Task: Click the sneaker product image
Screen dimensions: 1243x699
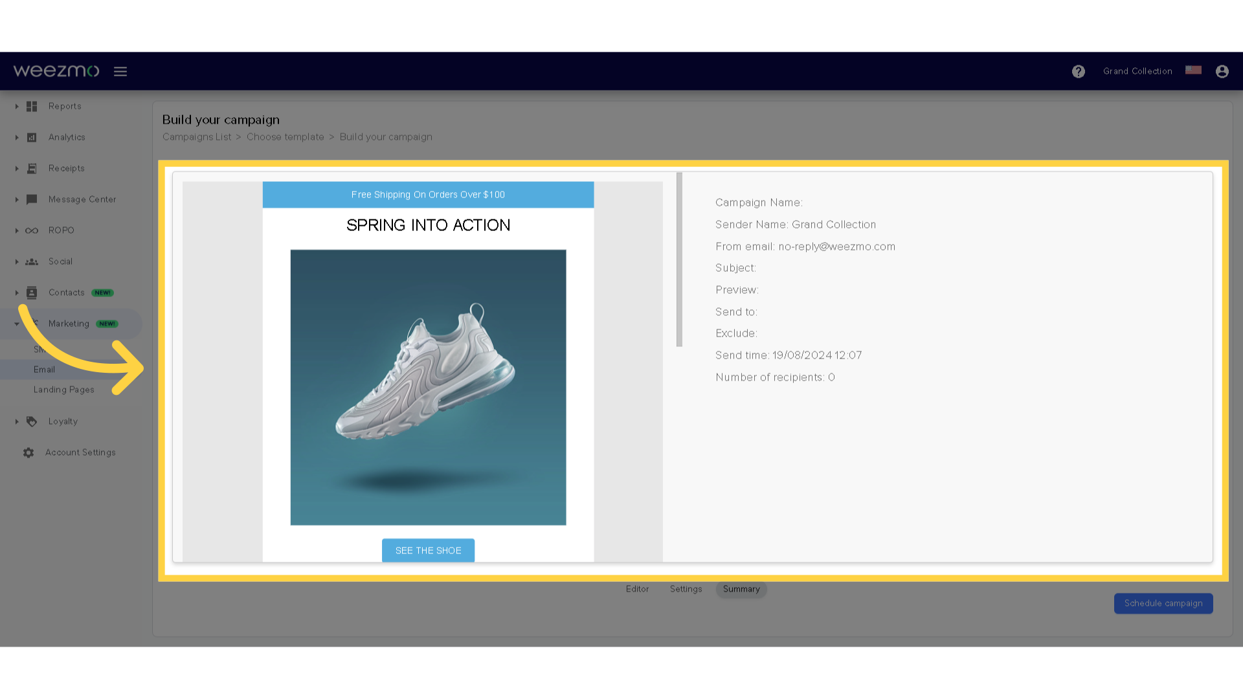Action: click(428, 387)
